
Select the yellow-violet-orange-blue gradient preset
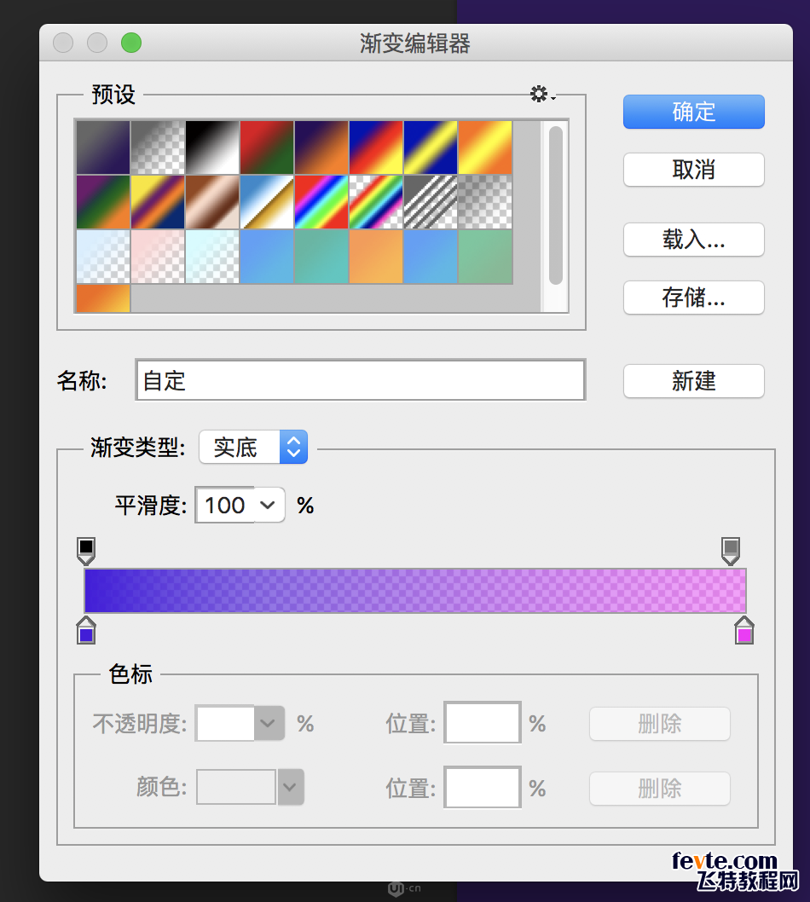(159, 202)
